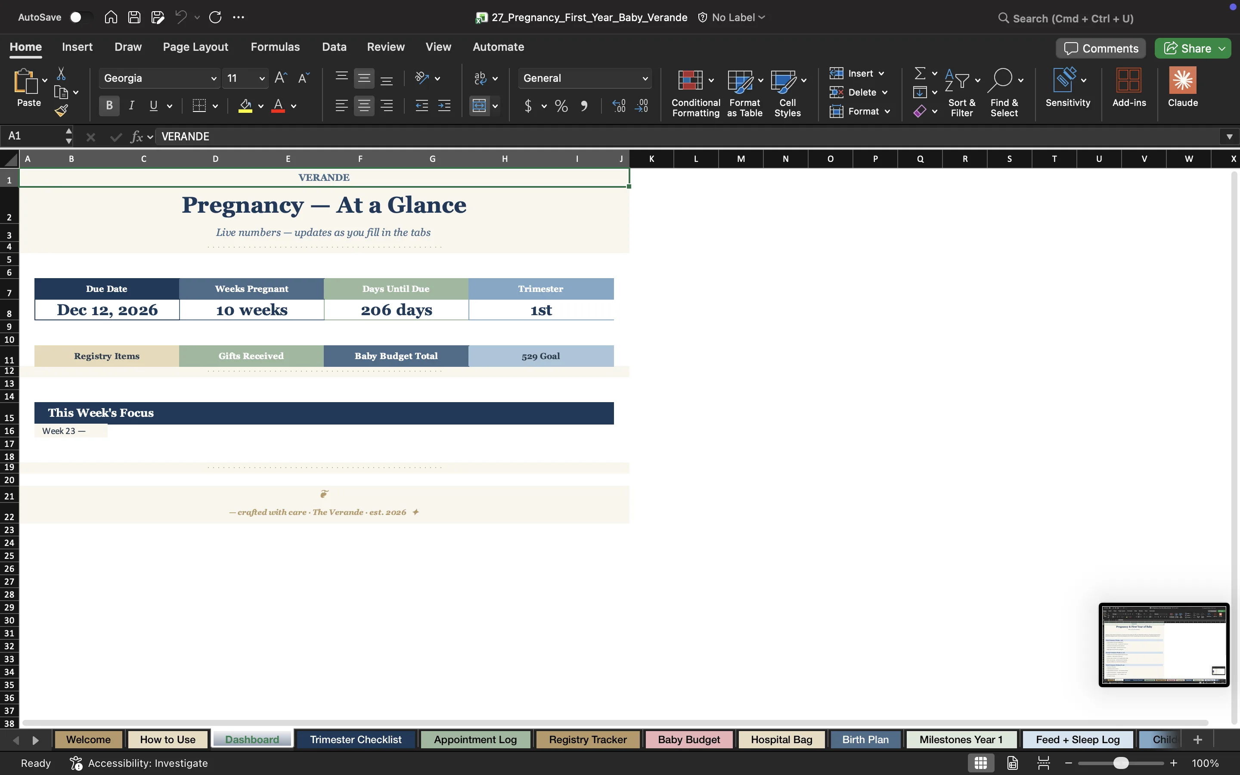This screenshot has width=1240, height=775.
Task: Switch to the Baby Budget sheet tab
Action: (688, 739)
